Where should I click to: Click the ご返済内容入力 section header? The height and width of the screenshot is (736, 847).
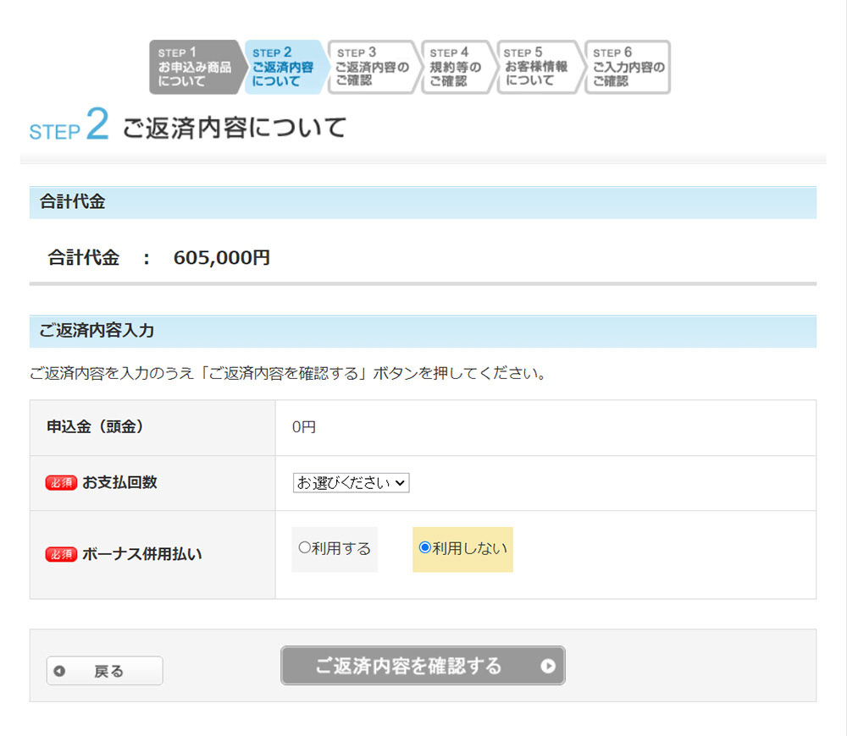(97, 331)
